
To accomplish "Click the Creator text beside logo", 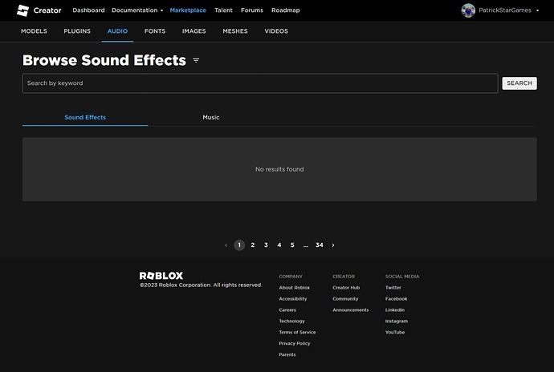I will pyautogui.click(x=47, y=10).
